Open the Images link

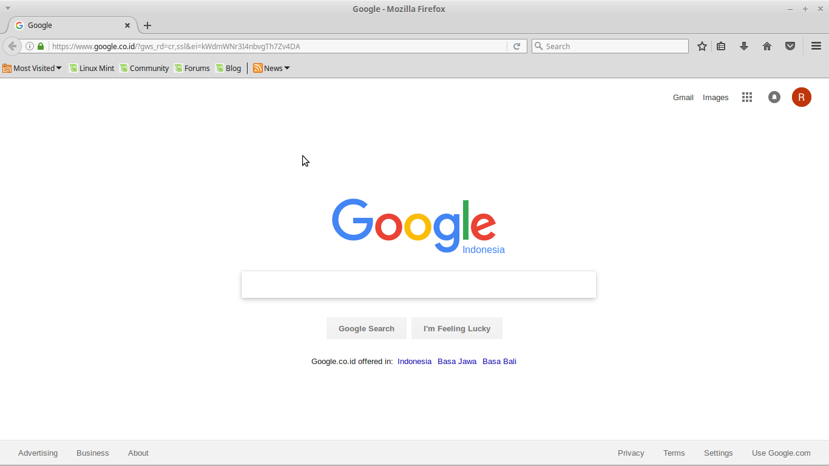(716, 97)
